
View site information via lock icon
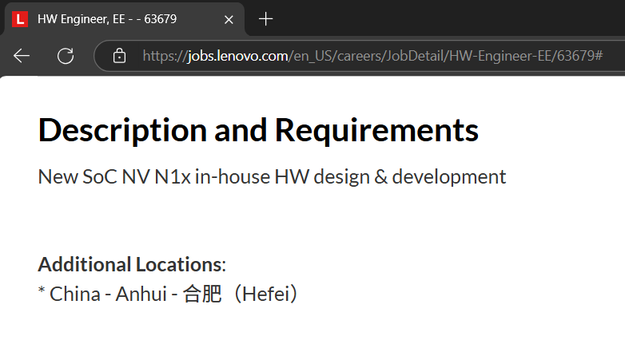point(120,56)
